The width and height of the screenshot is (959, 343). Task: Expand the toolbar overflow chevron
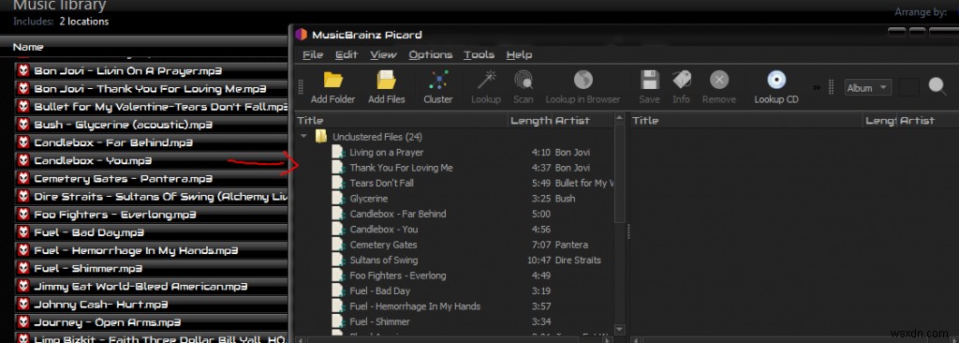(817, 87)
